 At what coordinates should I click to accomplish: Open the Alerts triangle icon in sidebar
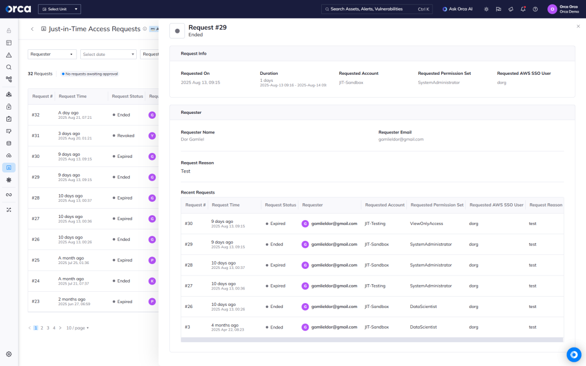tap(9, 55)
